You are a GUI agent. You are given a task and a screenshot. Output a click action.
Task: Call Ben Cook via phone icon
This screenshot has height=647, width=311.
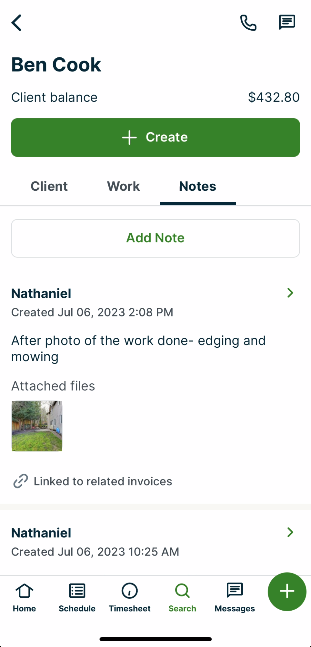248,23
